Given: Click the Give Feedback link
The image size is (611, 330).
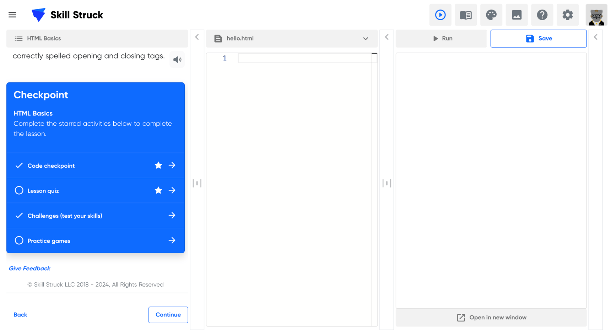Looking at the screenshot, I should point(29,269).
